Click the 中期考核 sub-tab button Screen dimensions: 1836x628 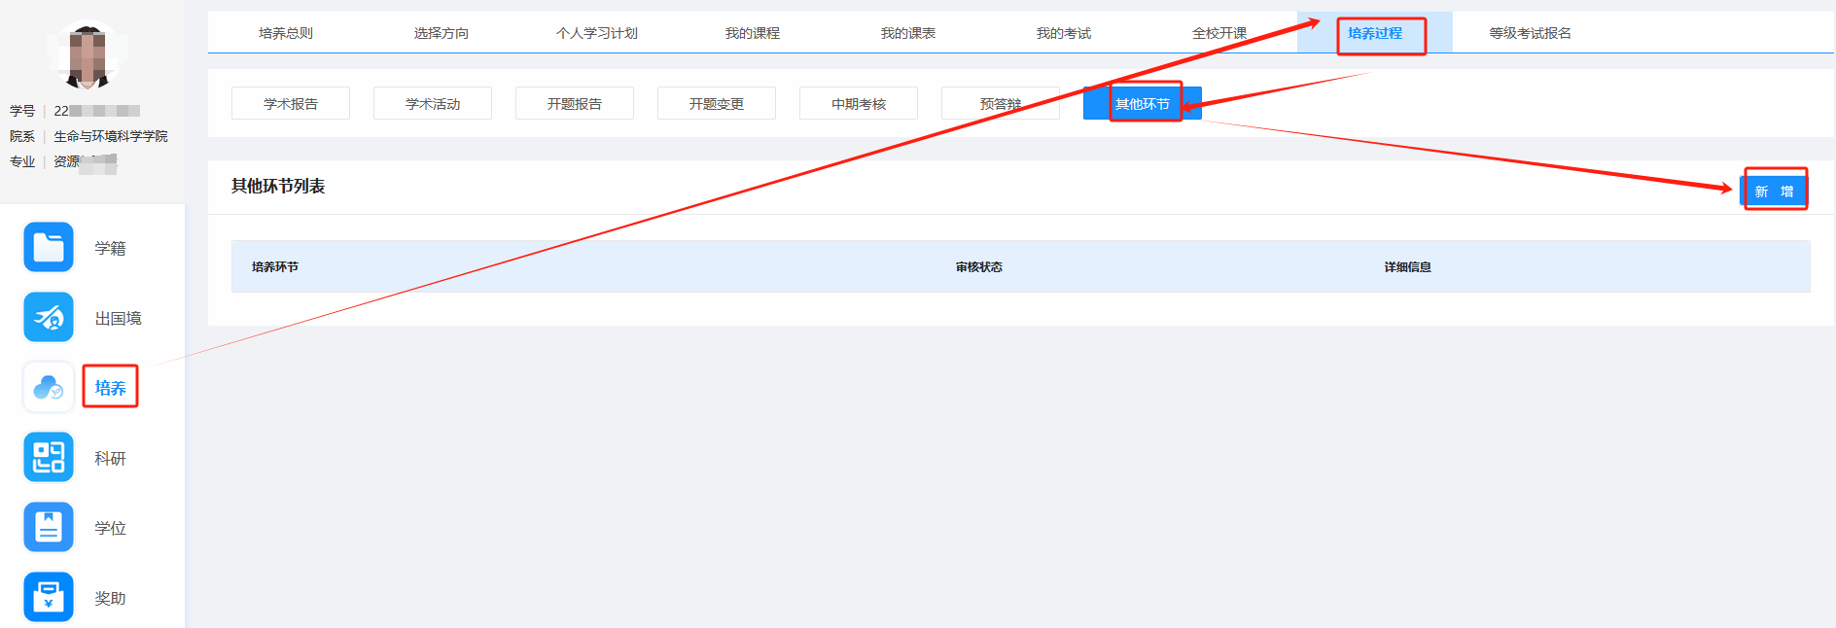(x=859, y=104)
